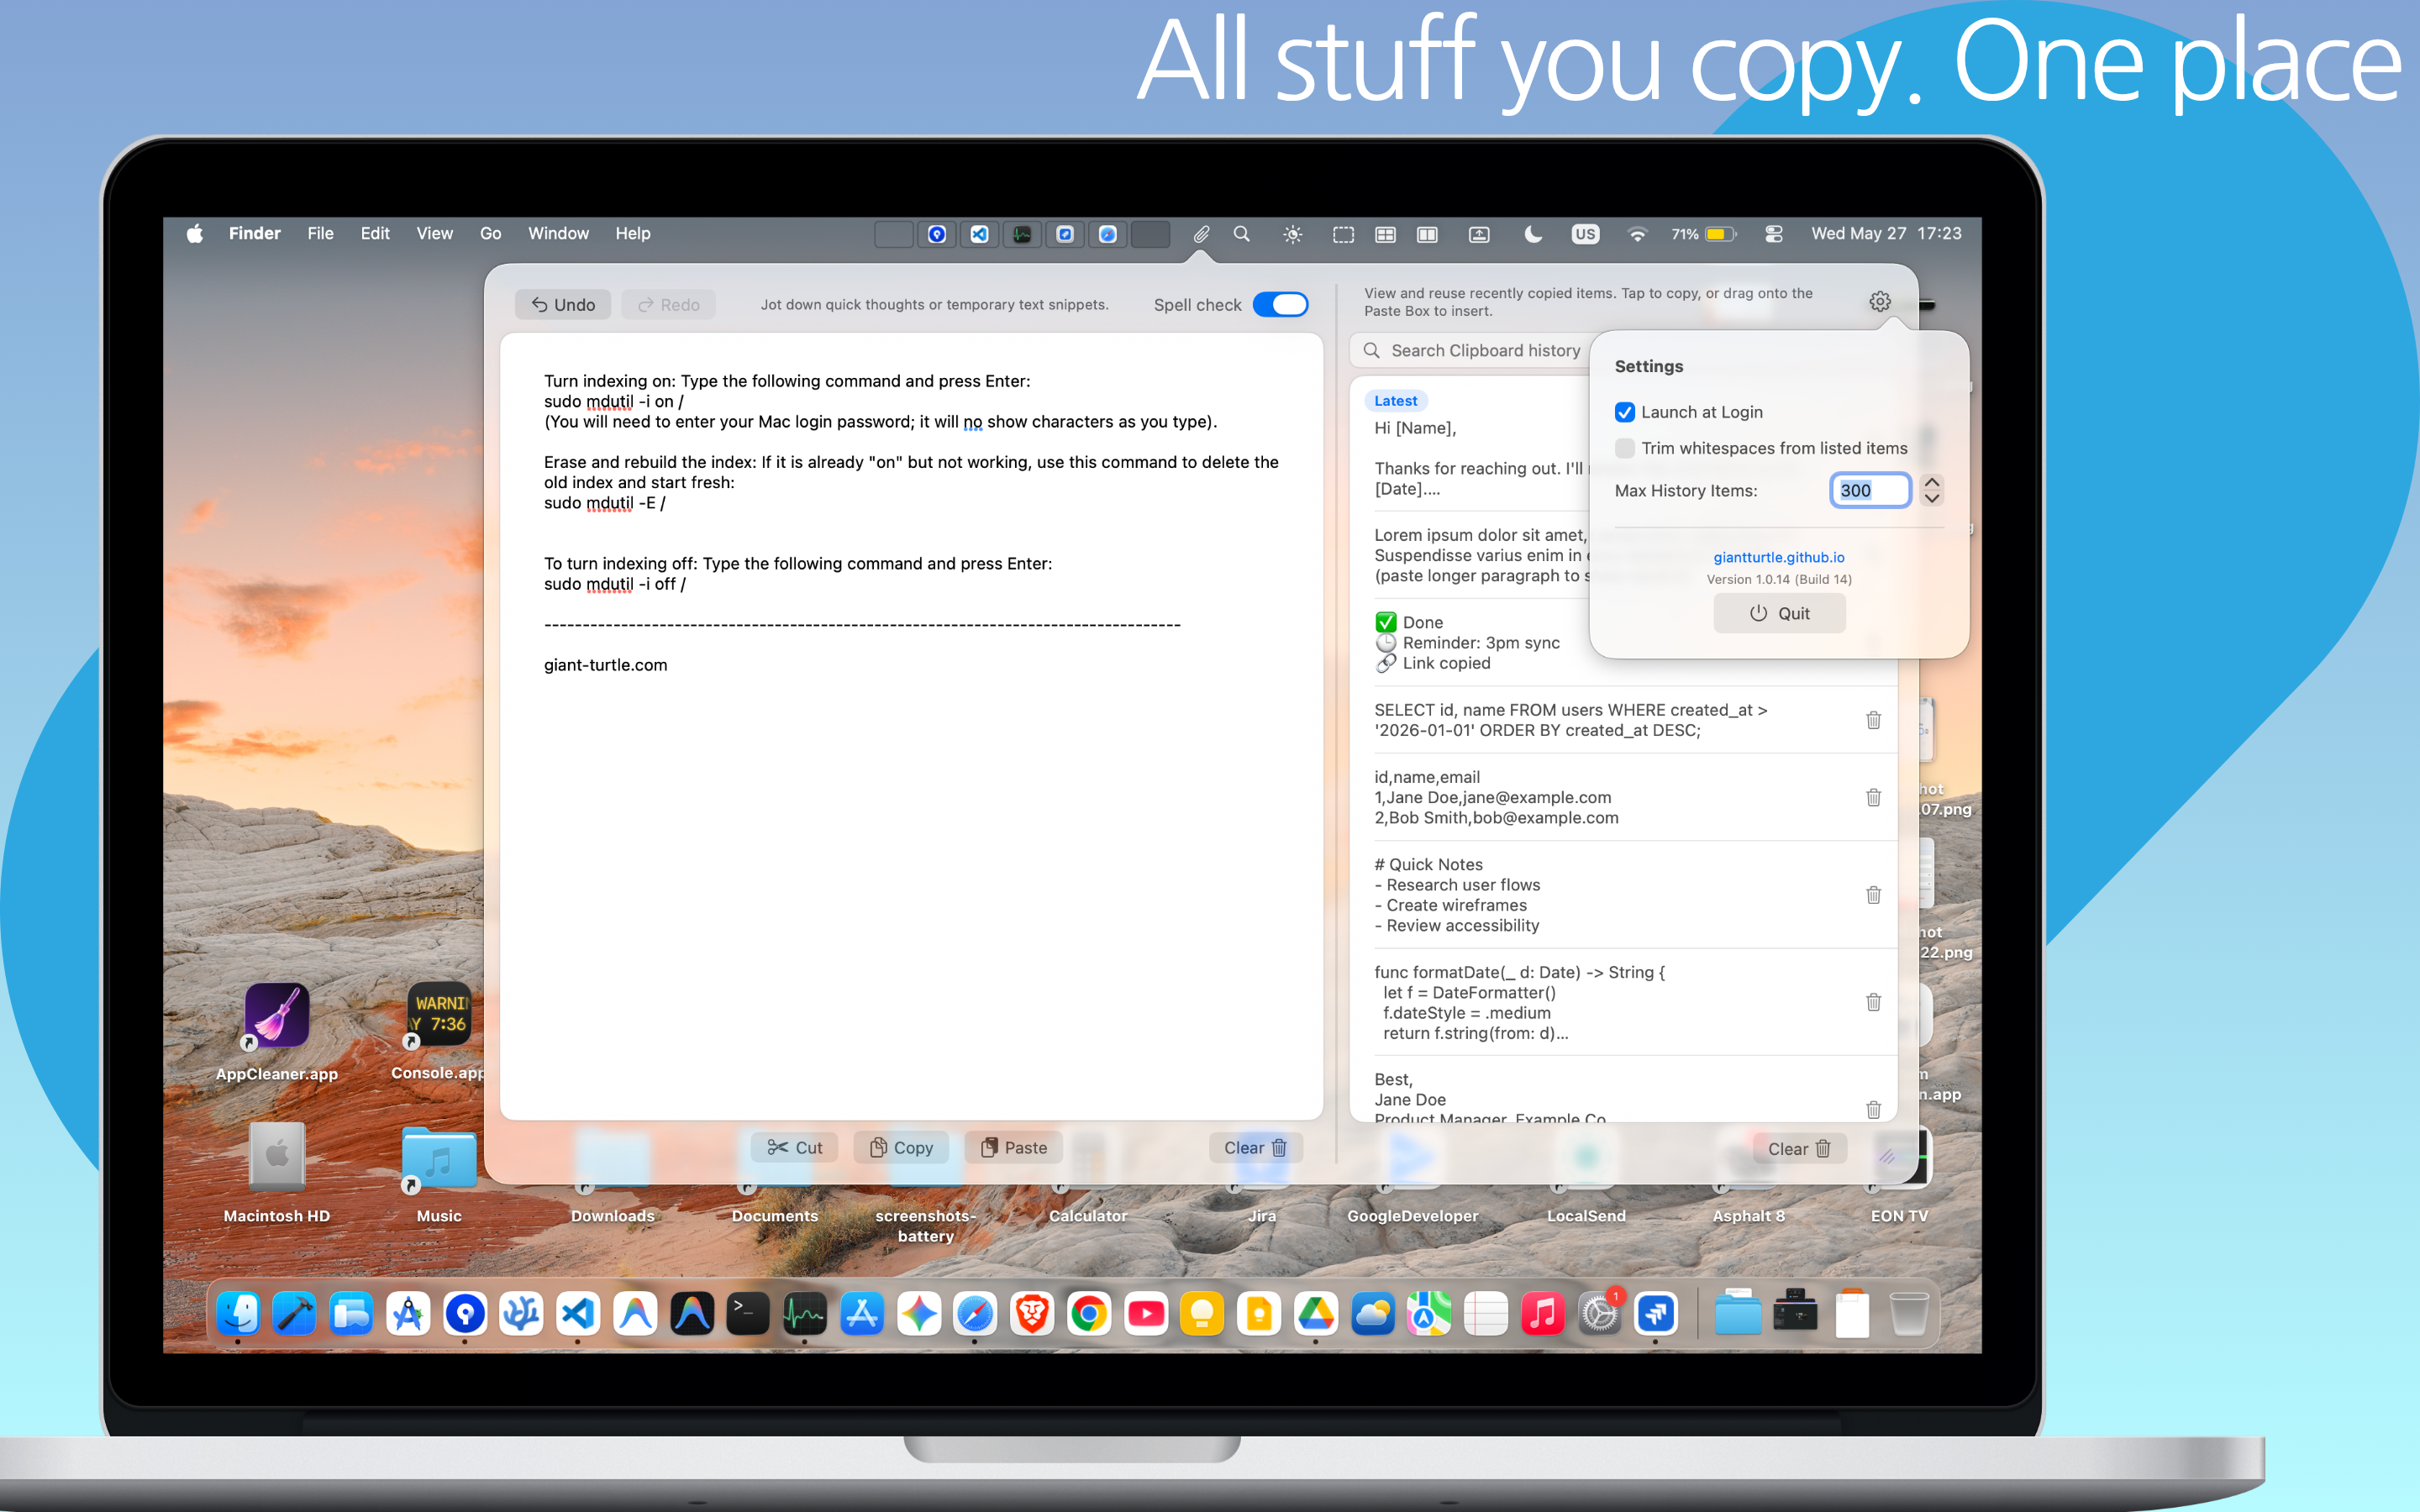The image size is (2420, 1512).
Task: Toggle the Spell check switch
Action: coord(1280,304)
